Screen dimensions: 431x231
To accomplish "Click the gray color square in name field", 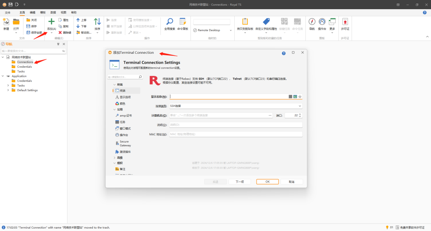I will (290, 96).
